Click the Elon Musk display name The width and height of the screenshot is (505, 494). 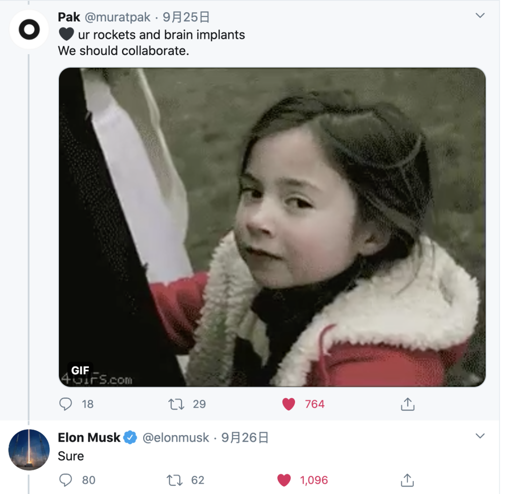pos(89,438)
